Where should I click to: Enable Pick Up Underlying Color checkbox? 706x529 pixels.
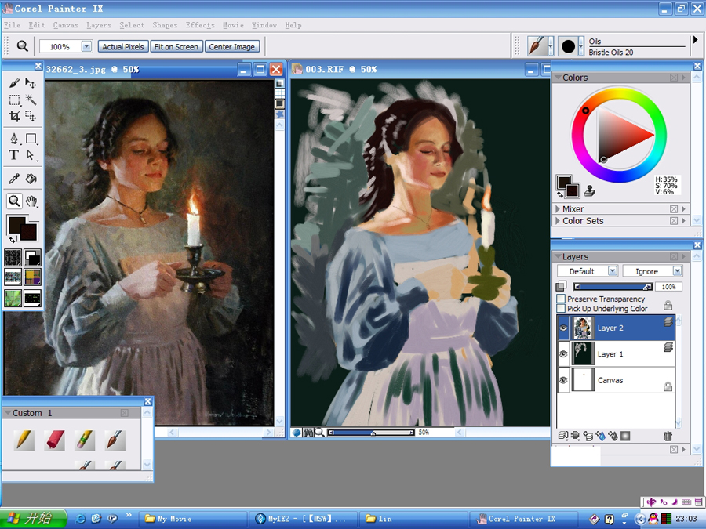561,309
